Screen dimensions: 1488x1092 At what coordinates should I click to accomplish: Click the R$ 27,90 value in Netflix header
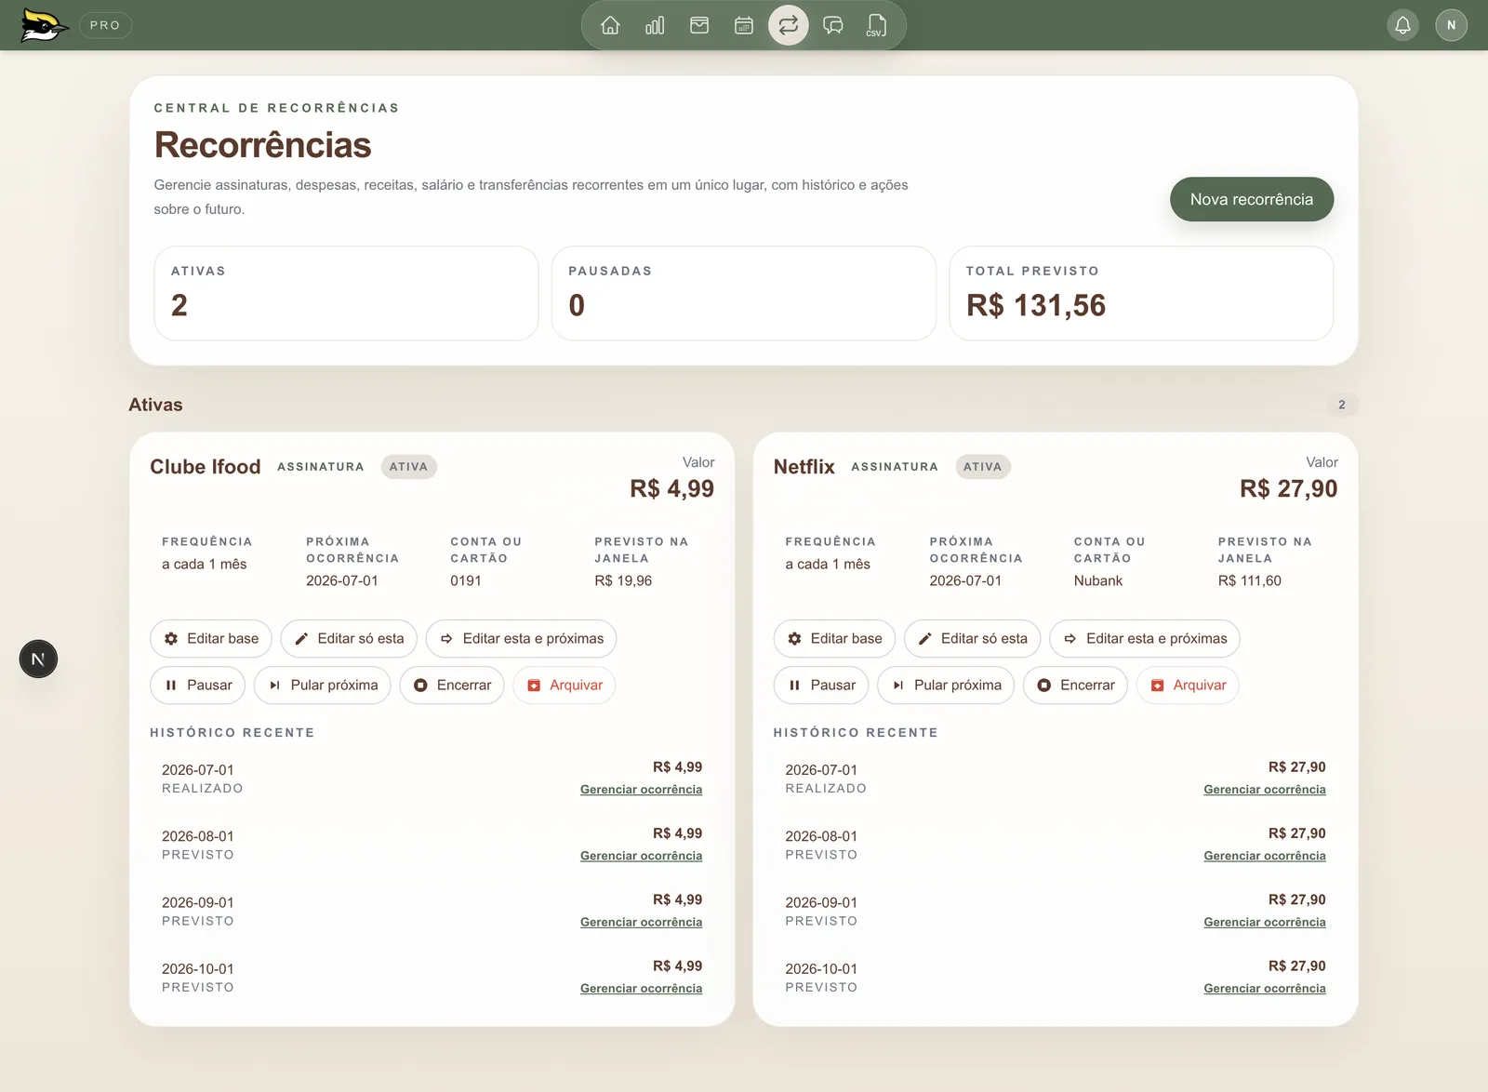point(1289,488)
